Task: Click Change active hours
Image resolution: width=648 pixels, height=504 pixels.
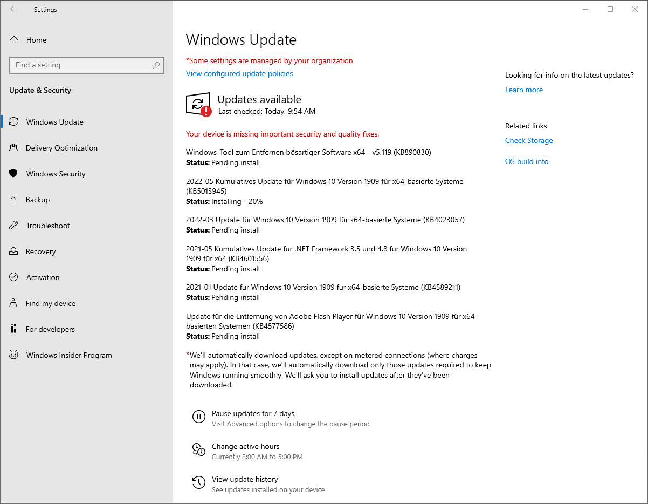Action: point(246,446)
